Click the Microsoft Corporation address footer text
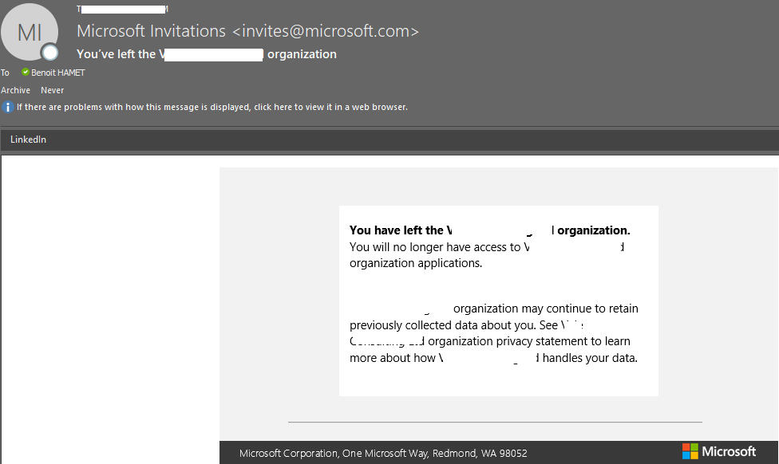779x464 pixels. point(383,453)
